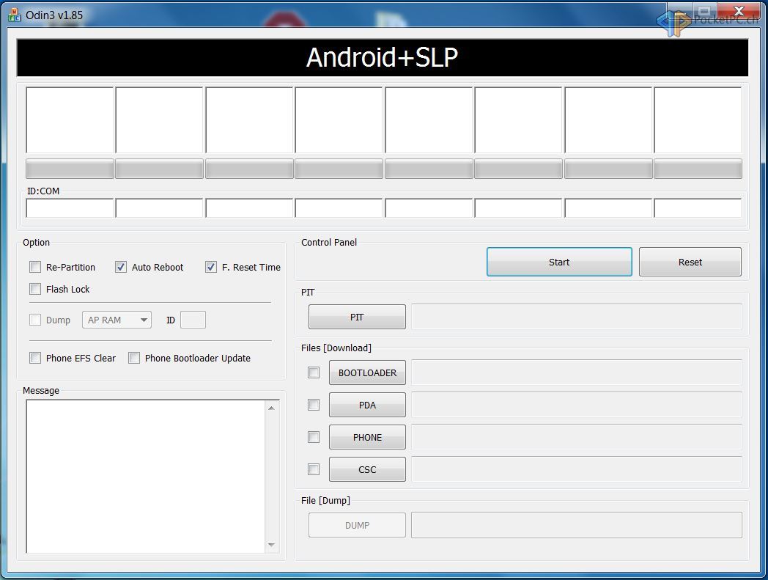Viewport: 768px width, 580px height.
Task: Browse for a PDA file
Action: click(x=367, y=405)
